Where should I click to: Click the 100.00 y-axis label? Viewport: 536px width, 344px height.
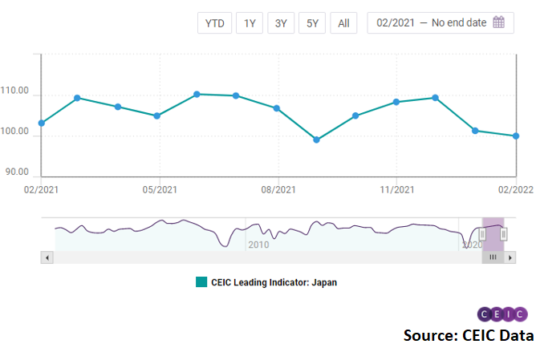(x=14, y=131)
